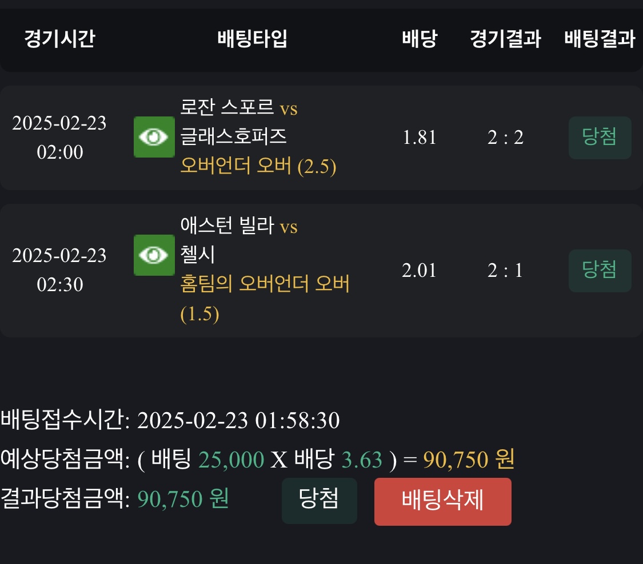The image size is (643, 564).
Task: Click the 경기결과 column header
Action: coord(505,39)
